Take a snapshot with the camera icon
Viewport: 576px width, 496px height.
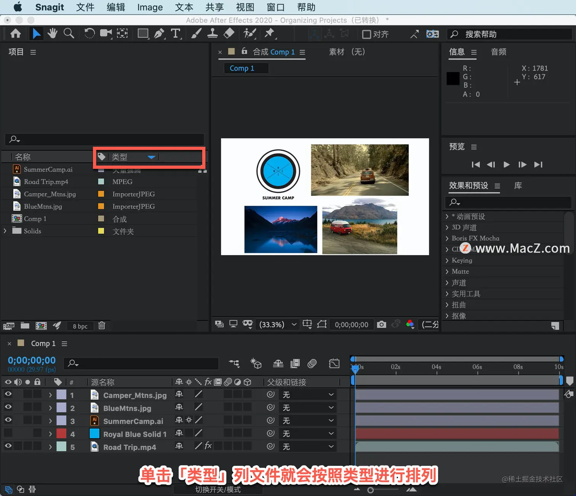381,324
